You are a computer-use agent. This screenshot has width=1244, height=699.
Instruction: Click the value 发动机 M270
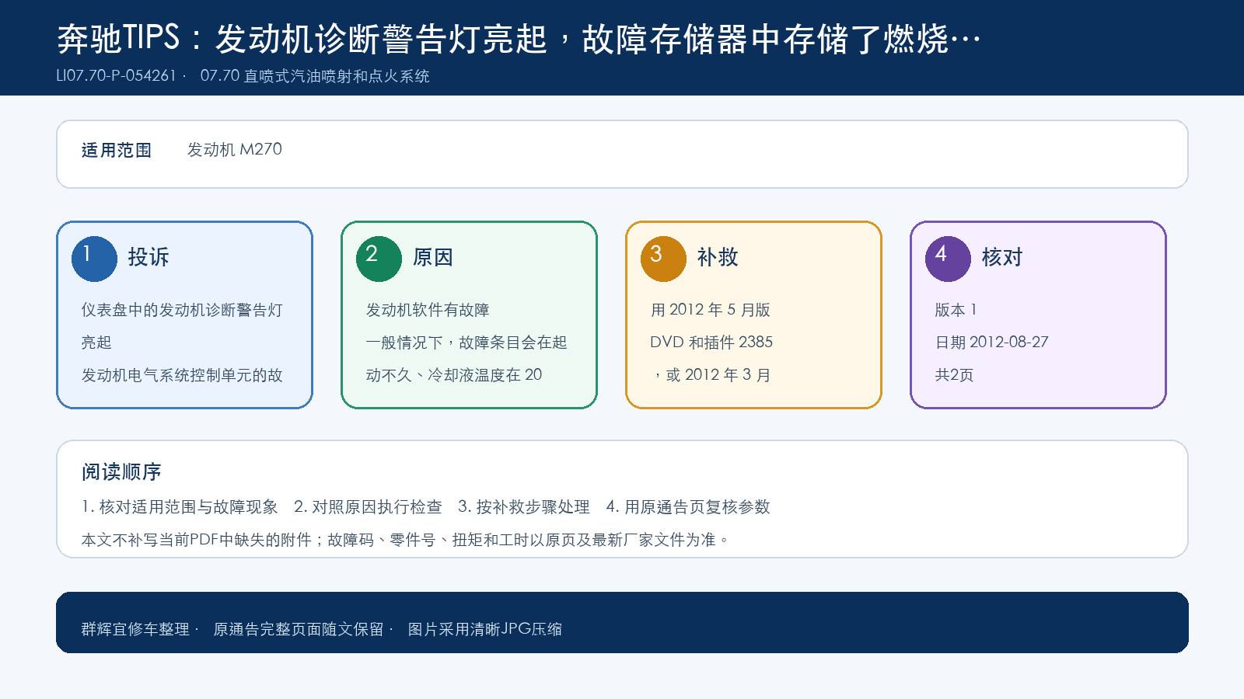point(234,149)
